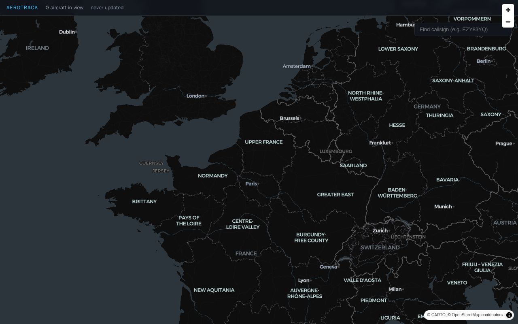
Task: Click the NORMANDY region label
Action: coord(213,176)
